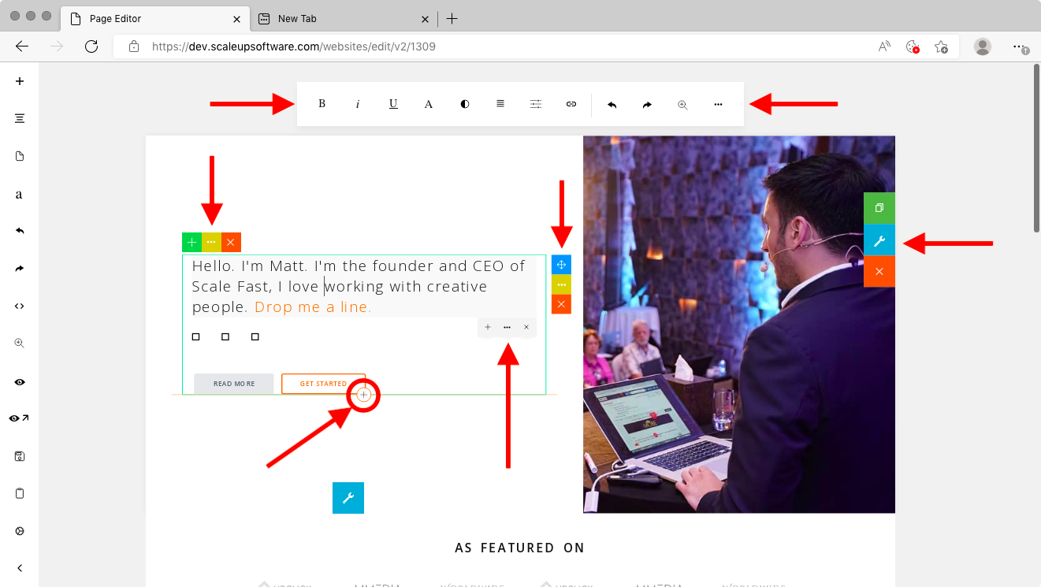Open yellow dots menu above text block
1041x587 pixels.
211,242
